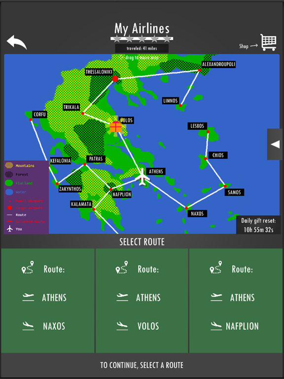Viewport: 284px width, 379px height.
Task: Click the orange gift box at Volos
Action: 116,127
